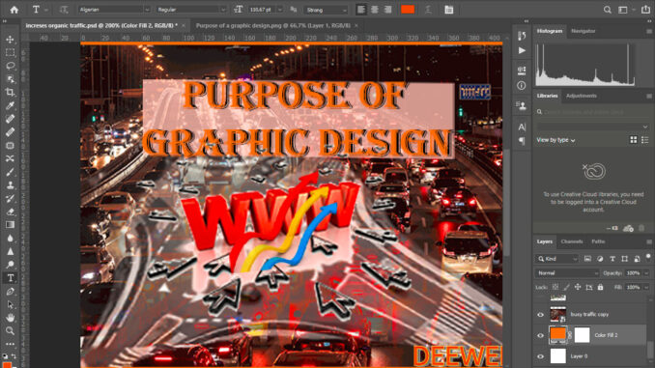Image resolution: width=655 pixels, height=368 pixels.
Task: Open the Strong anti-aliasing dropdown
Action: [327, 10]
